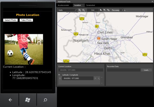The width and height of the screenshot is (154, 107).
Task: Switch to the Accelerometer tab
Action: point(63,5)
